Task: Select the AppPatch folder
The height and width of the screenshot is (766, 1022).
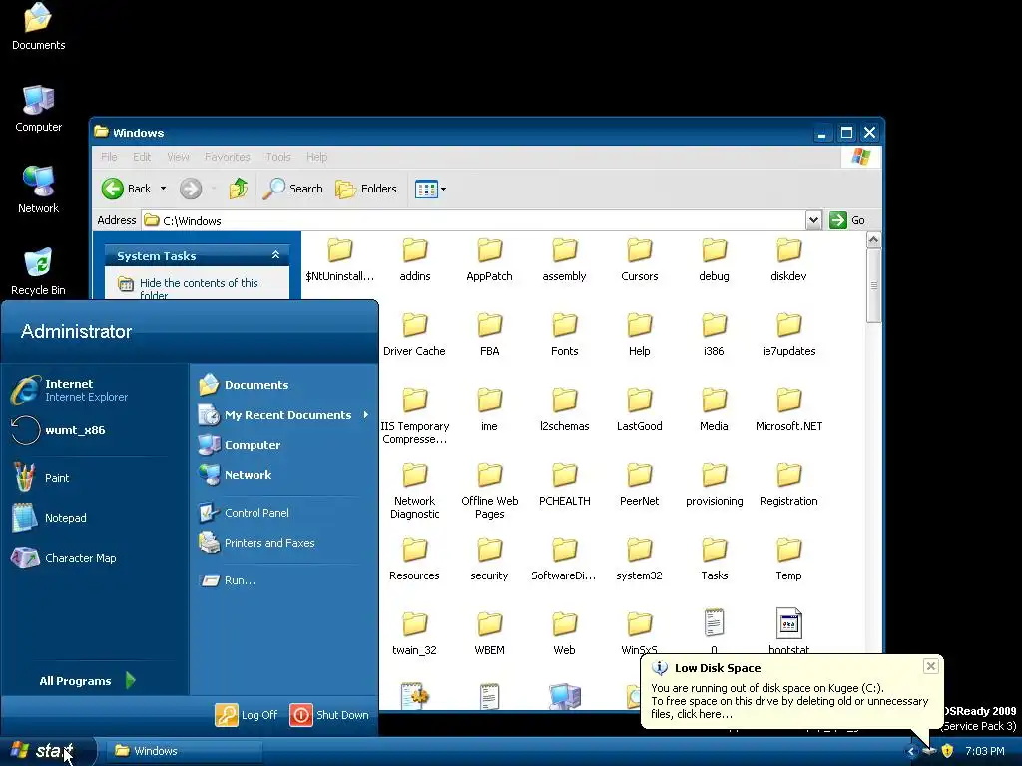Action: [489, 259]
